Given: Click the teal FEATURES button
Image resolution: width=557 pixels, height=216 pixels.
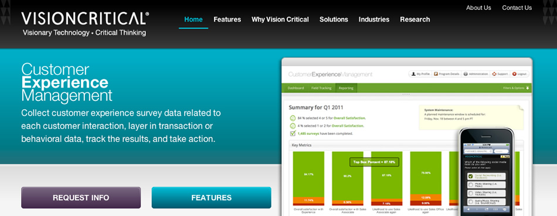Looking at the screenshot, I should pos(211,198).
